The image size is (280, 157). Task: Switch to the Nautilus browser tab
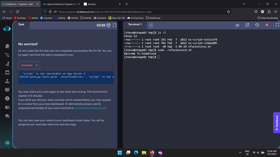(102, 4)
